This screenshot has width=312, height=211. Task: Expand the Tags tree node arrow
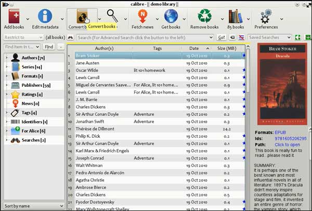pos(7,113)
